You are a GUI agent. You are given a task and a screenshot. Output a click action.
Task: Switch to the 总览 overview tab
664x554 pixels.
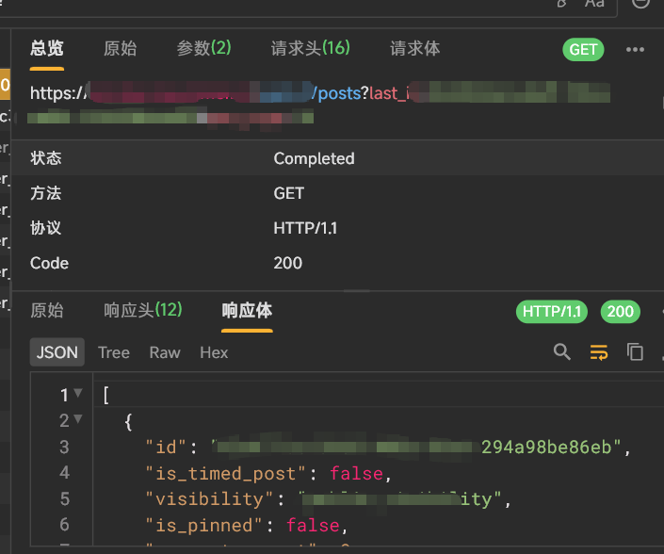click(47, 49)
